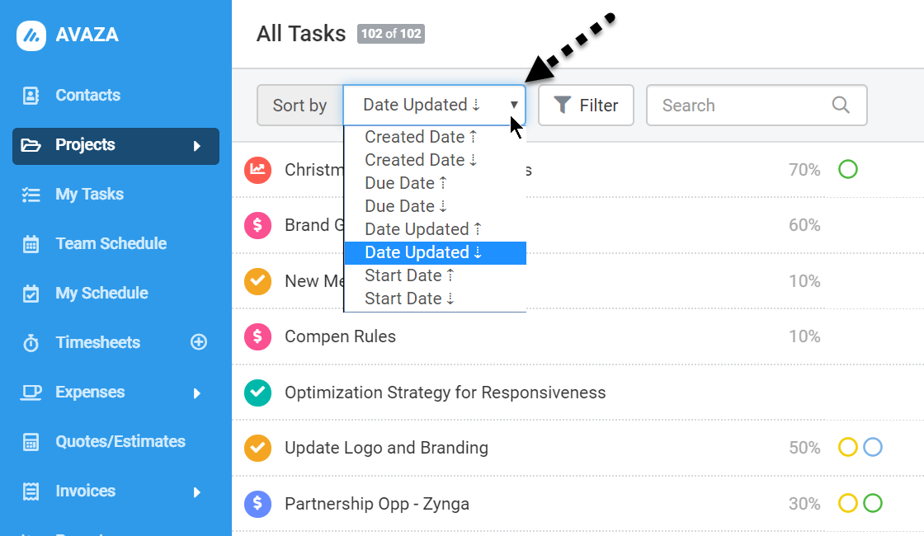This screenshot has width=924, height=536.
Task: Click the My Tasks checklist icon
Action: coord(31,195)
